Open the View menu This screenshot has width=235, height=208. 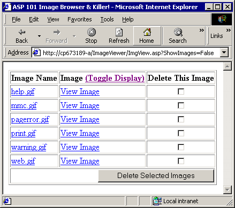53,19
